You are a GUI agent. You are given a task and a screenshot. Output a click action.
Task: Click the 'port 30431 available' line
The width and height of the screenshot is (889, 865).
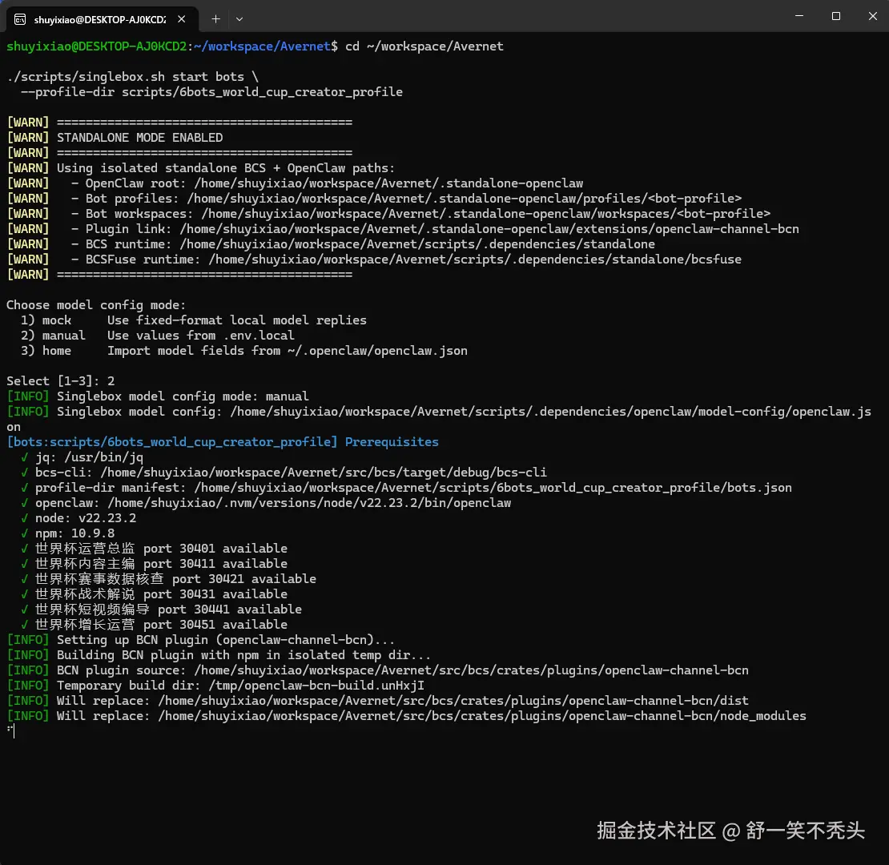click(x=155, y=594)
